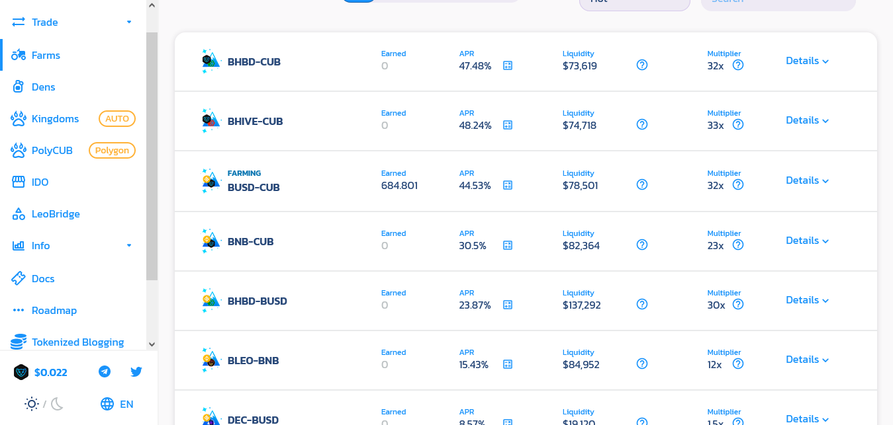Click the IDO storefront icon
Screen dimensions: 893x425
coord(19,182)
